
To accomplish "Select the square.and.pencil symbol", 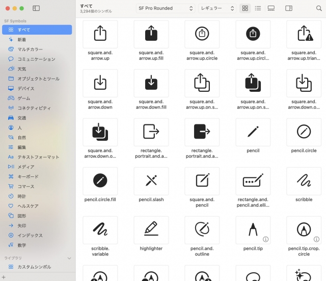I will tap(202, 181).
